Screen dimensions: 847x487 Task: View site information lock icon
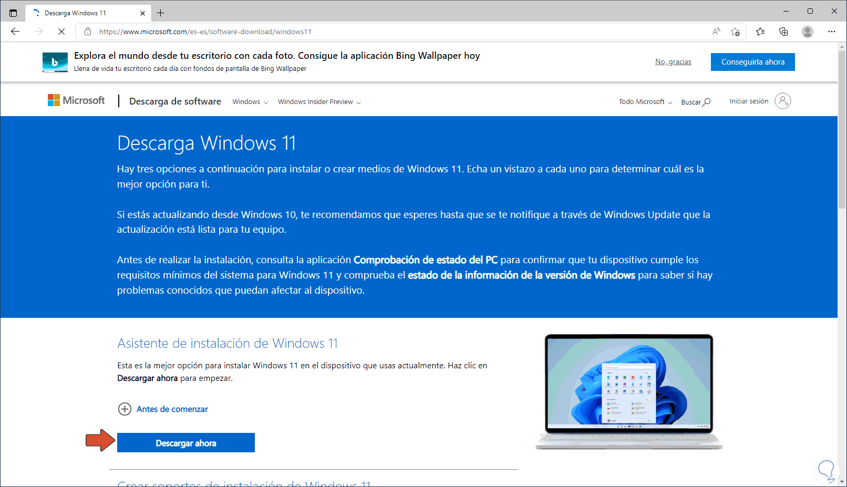tap(88, 32)
